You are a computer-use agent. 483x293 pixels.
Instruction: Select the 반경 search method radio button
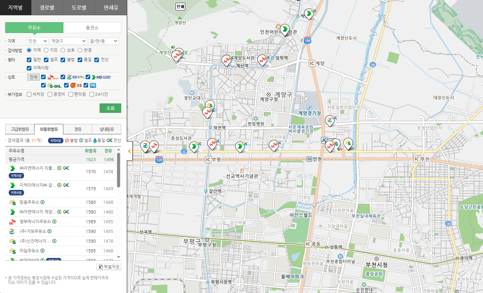click(x=80, y=50)
